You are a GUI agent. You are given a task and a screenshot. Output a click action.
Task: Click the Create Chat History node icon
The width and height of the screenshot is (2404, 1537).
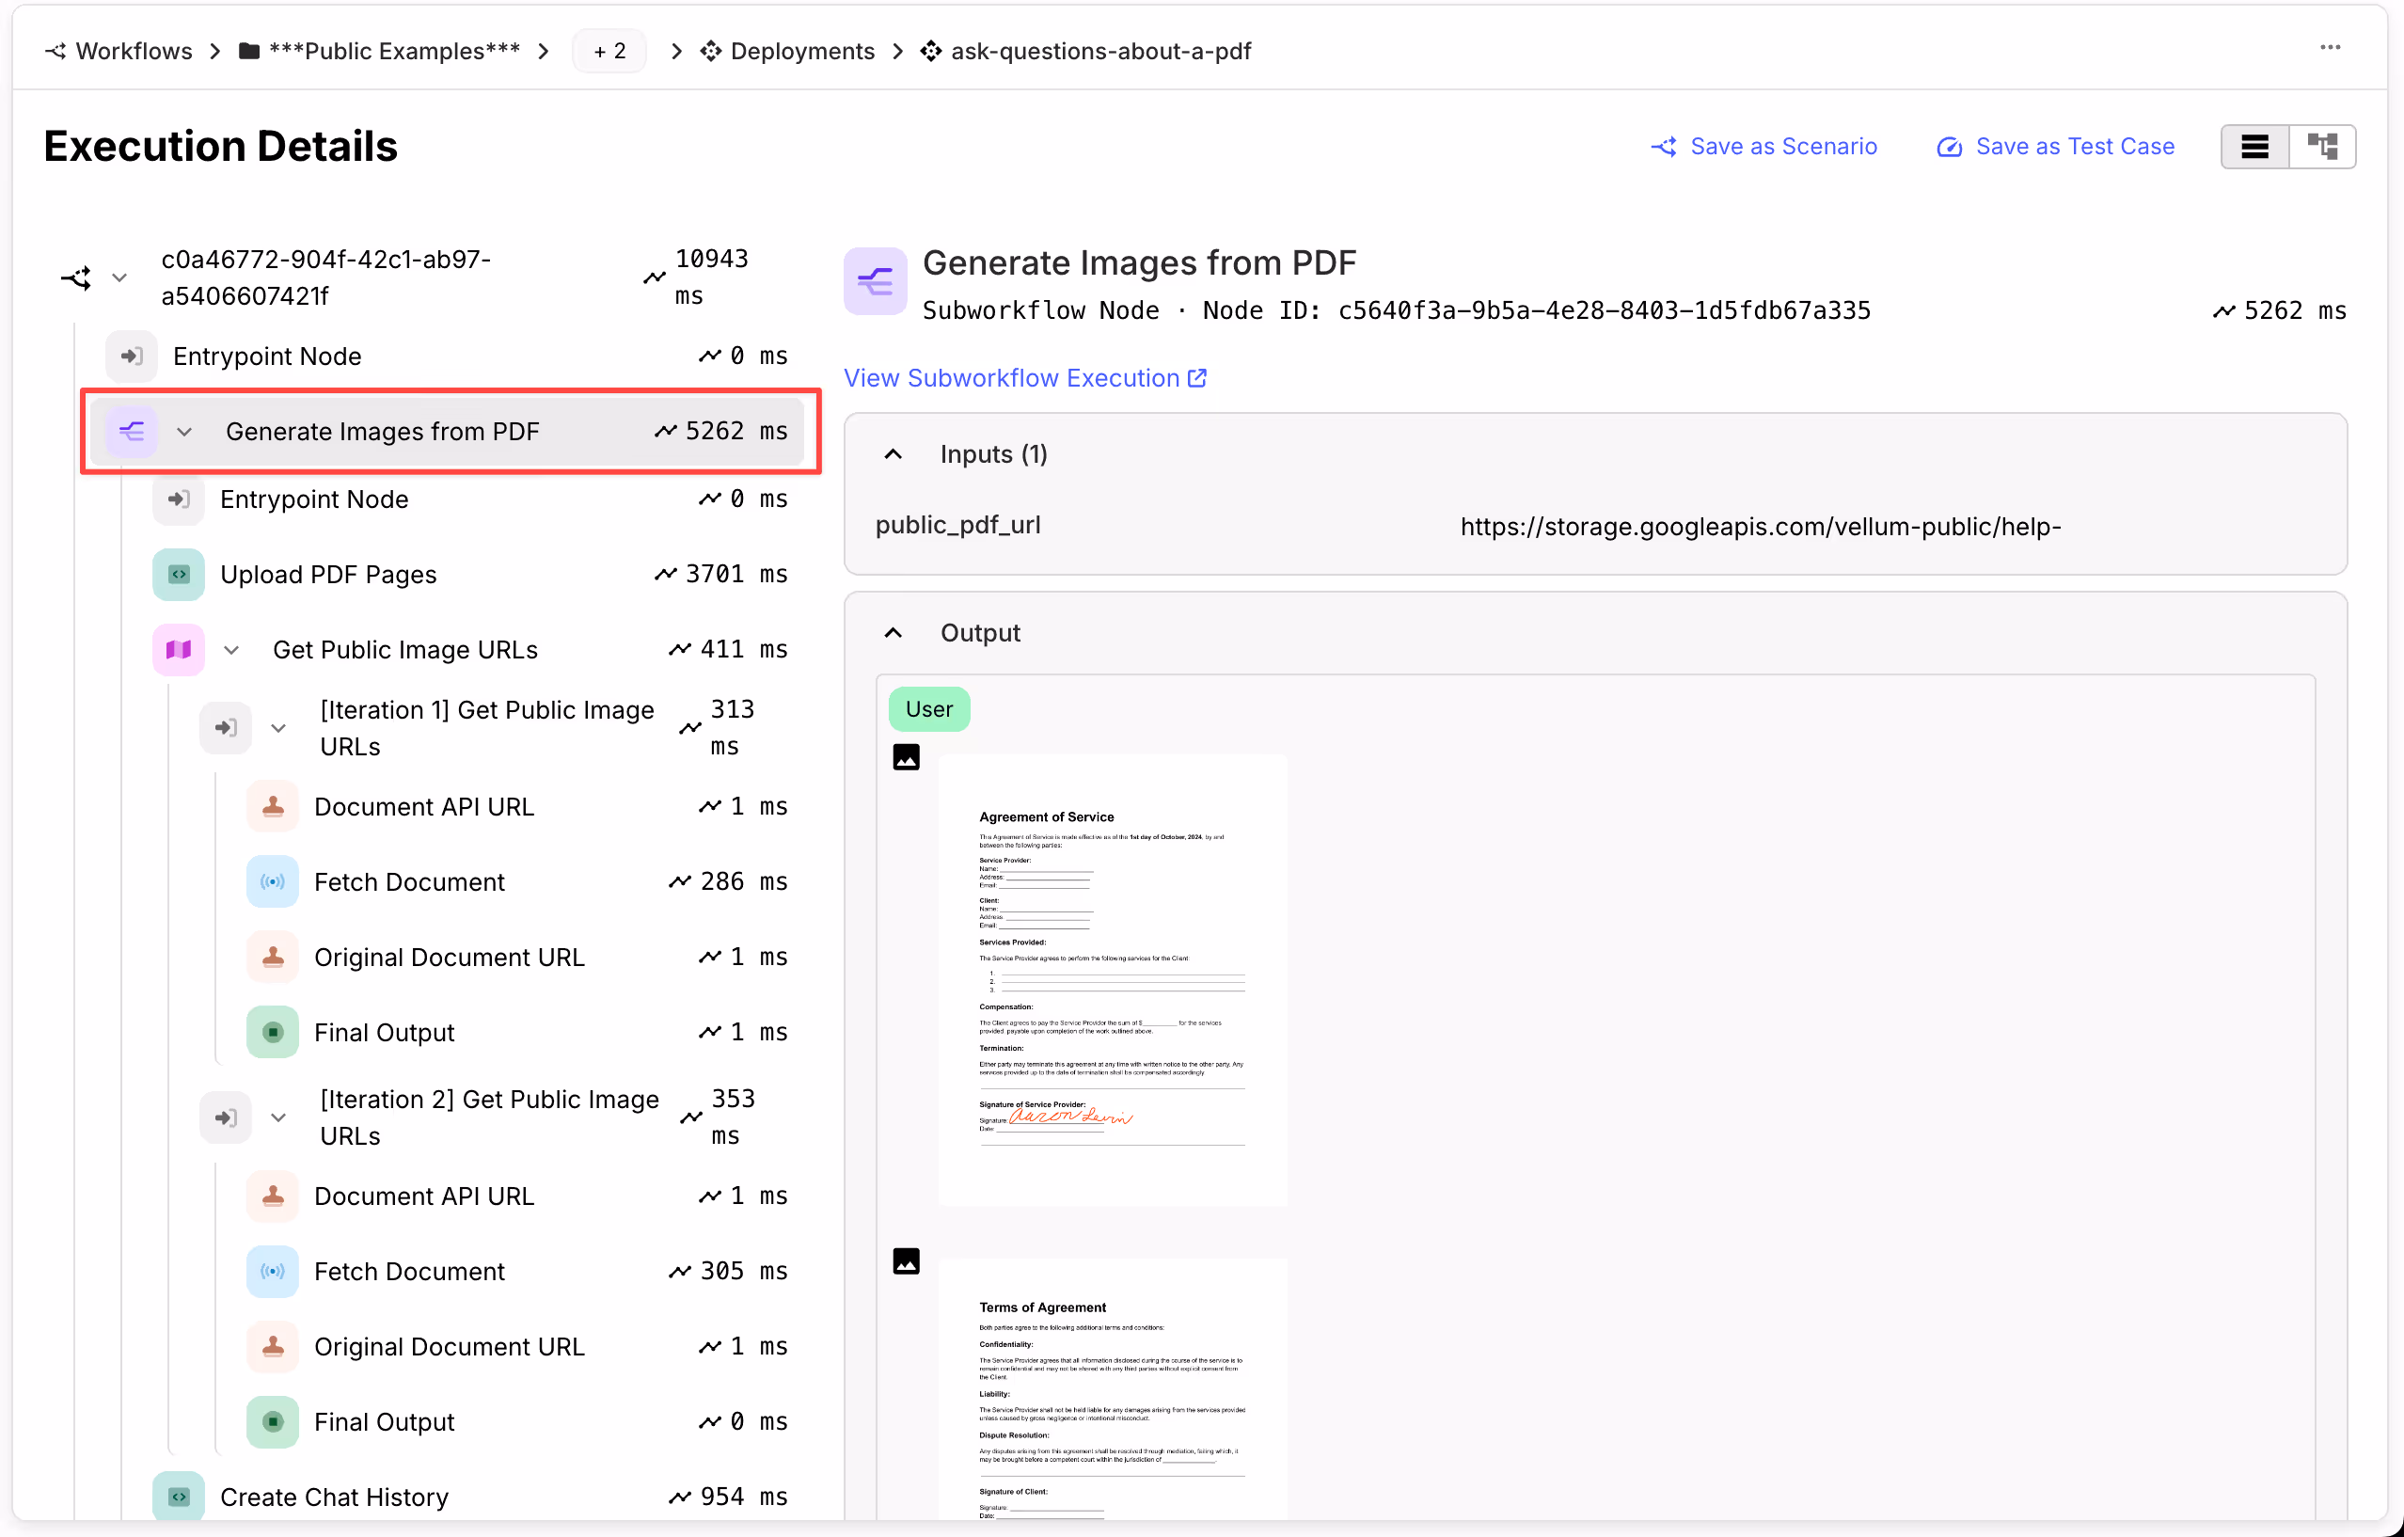(179, 1496)
